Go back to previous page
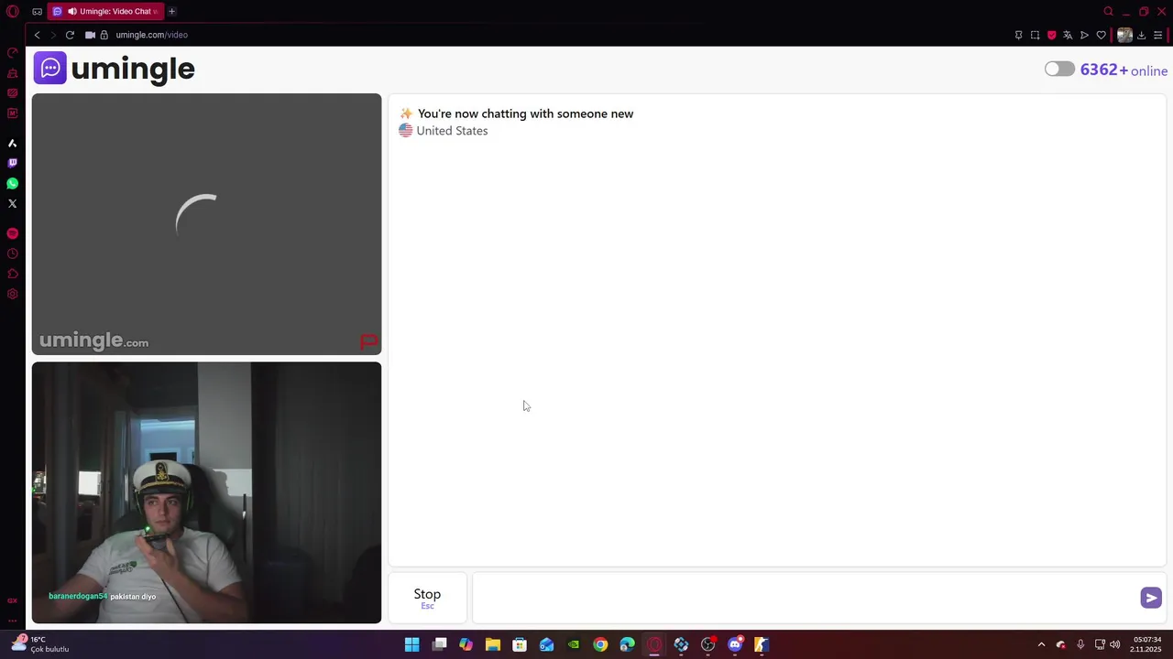 (37, 35)
